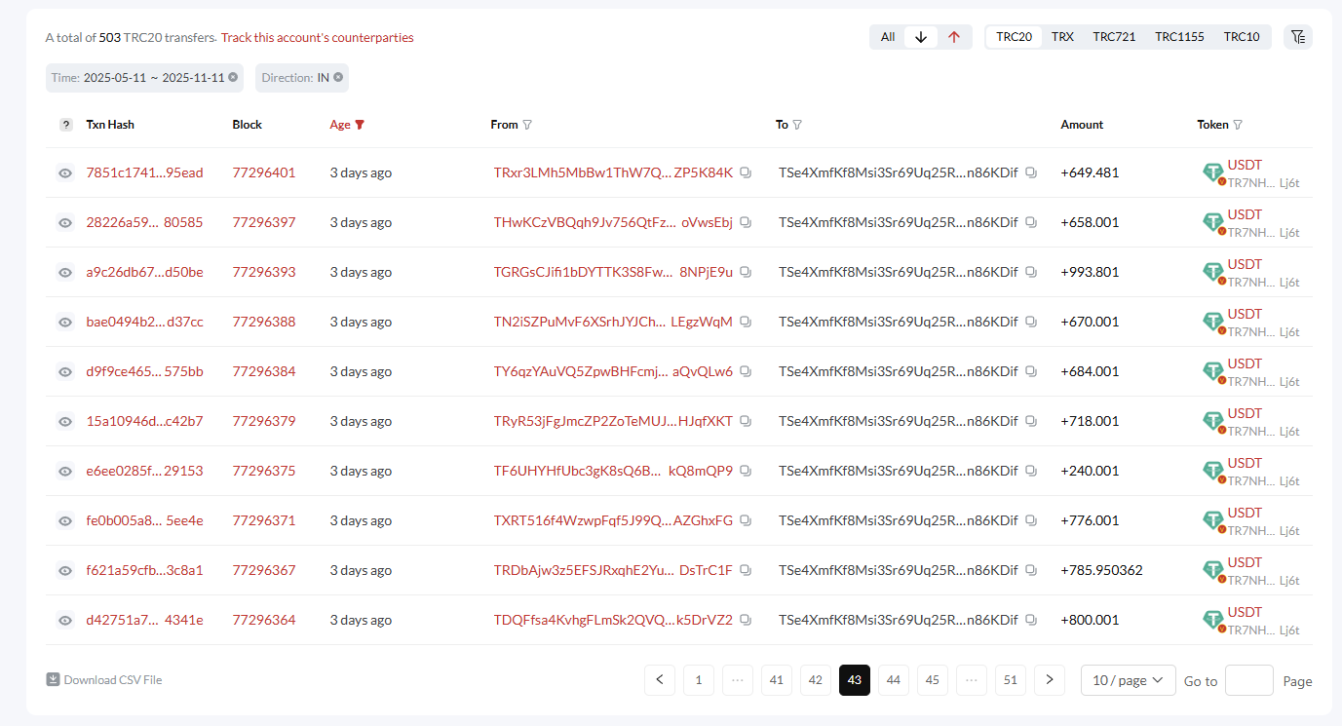Copy the sender address in the first row
The image size is (1342, 726).
(x=746, y=172)
